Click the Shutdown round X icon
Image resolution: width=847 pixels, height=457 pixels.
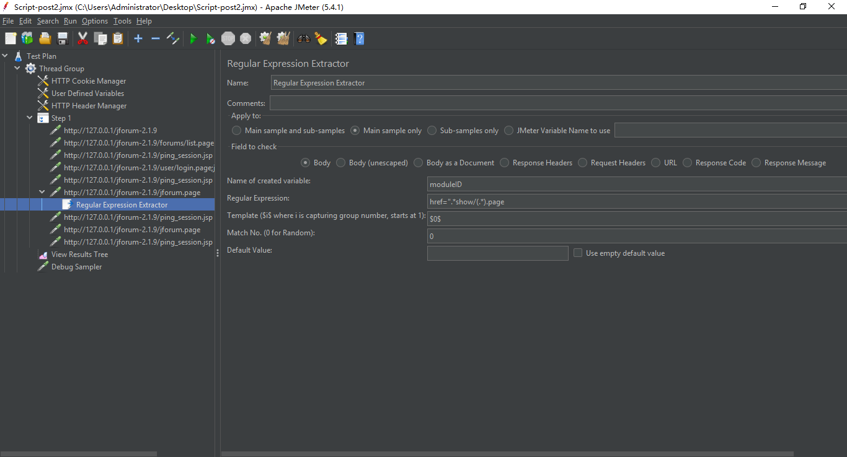pyautogui.click(x=246, y=38)
